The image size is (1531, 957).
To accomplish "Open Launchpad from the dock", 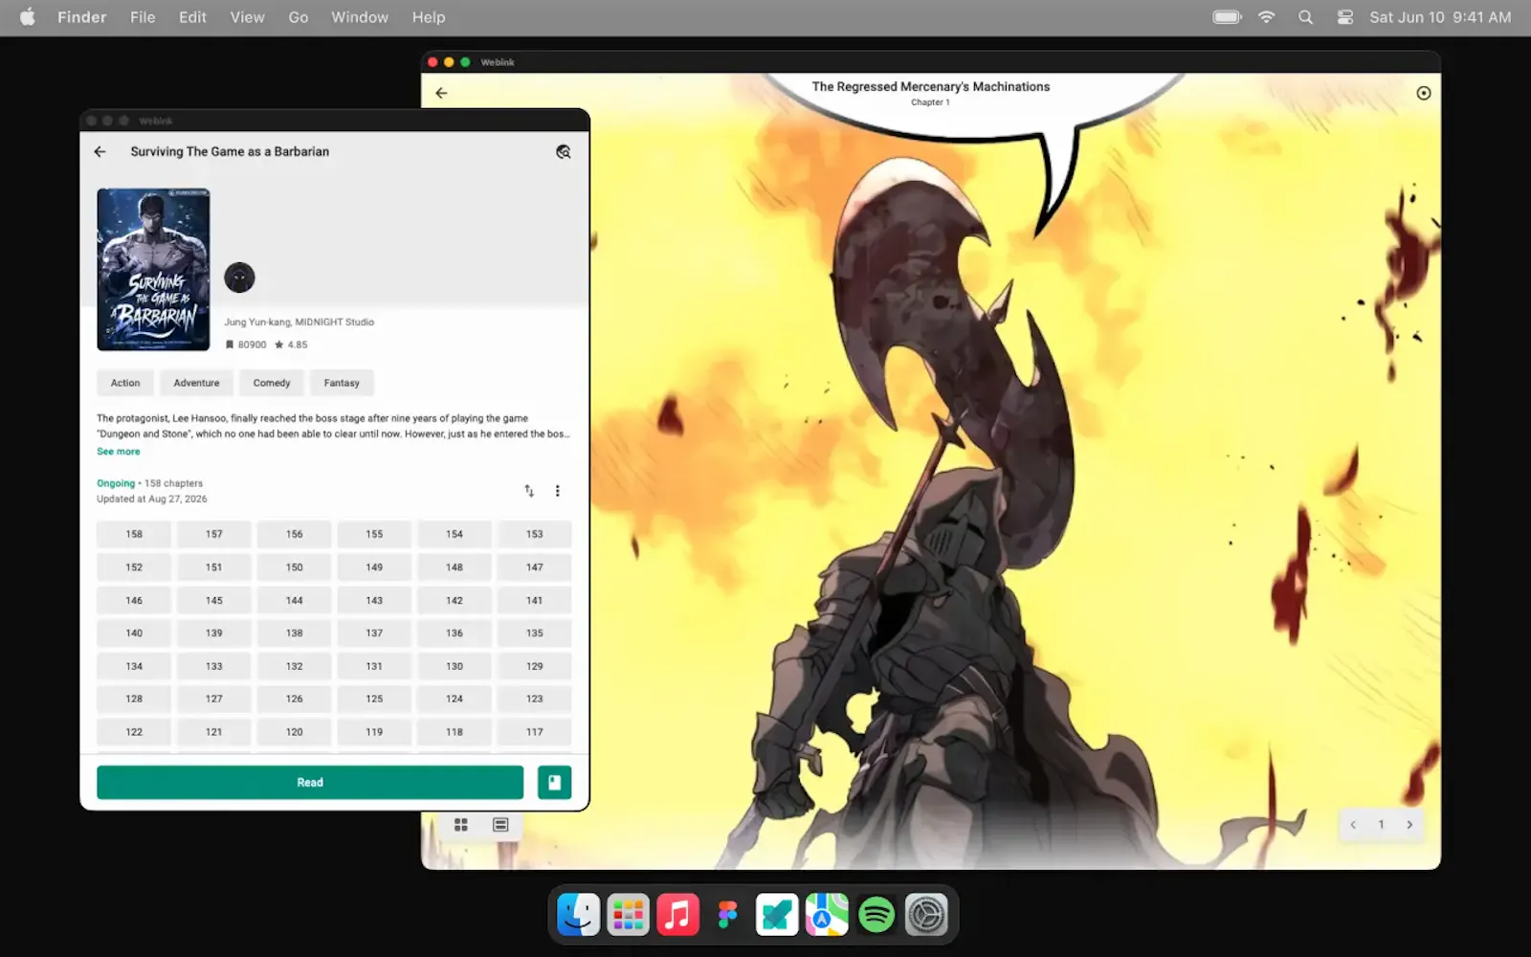I will (x=628, y=915).
